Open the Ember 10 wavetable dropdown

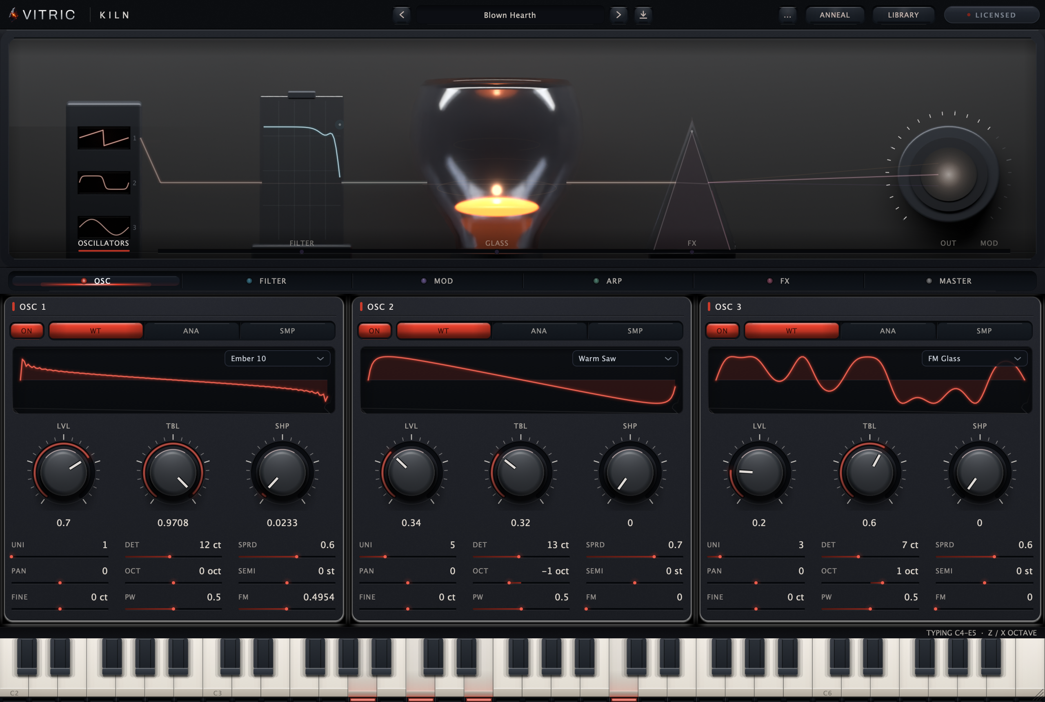(277, 359)
